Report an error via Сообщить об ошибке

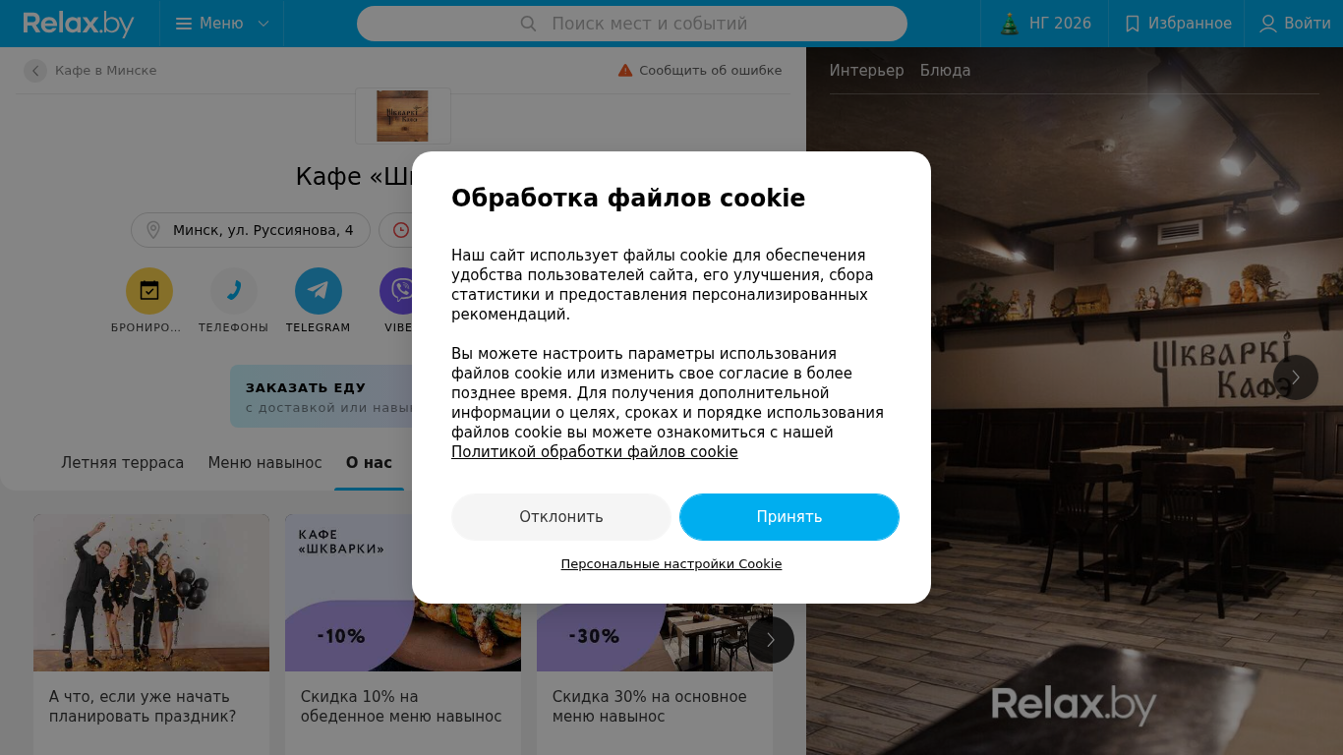pyautogui.click(x=700, y=71)
